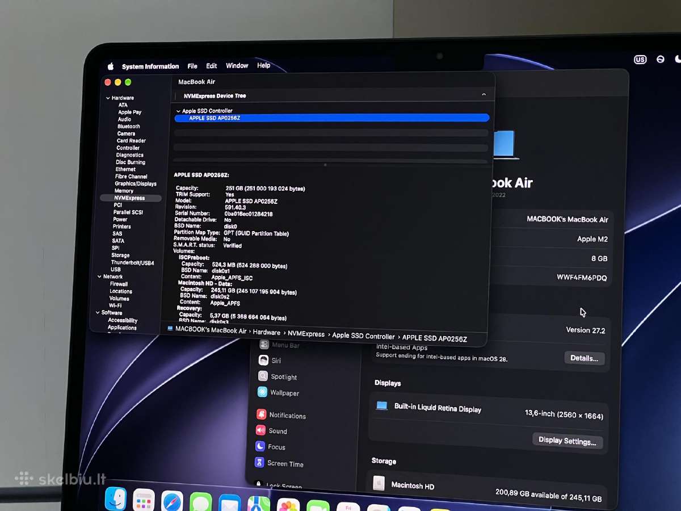Click the NVMExpress Device Tree header chevron

tap(484, 94)
